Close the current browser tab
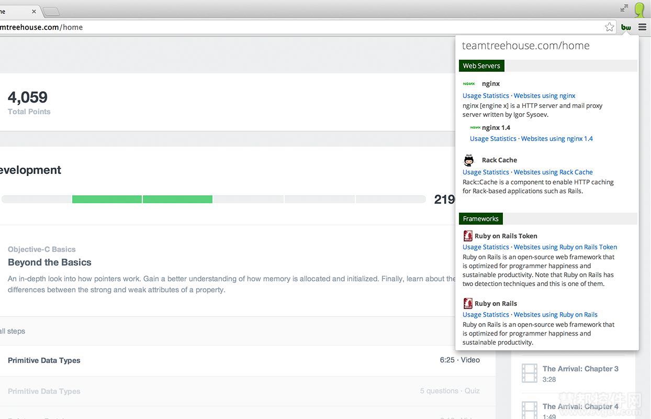651x419 pixels. tap(34, 11)
